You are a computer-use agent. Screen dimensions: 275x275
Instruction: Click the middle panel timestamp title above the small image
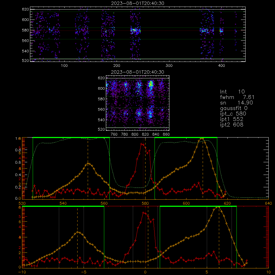point(137,72)
